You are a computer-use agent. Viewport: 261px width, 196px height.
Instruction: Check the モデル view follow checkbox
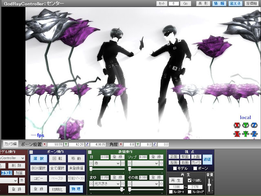(x=175, y=168)
